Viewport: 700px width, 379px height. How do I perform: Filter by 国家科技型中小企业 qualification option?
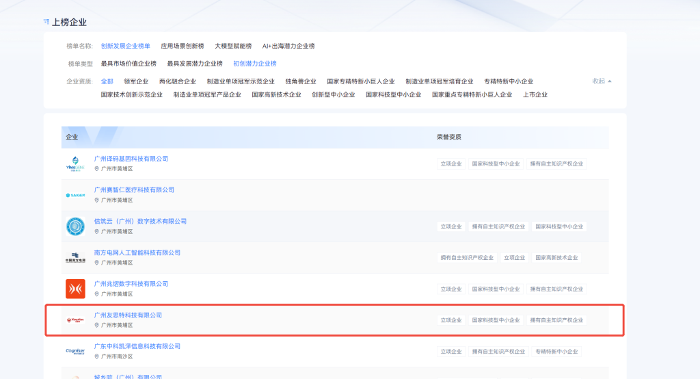[x=393, y=94]
